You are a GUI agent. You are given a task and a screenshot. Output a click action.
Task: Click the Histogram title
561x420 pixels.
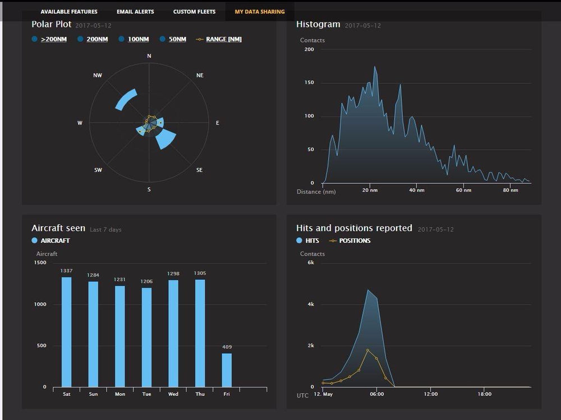(x=318, y=24)
